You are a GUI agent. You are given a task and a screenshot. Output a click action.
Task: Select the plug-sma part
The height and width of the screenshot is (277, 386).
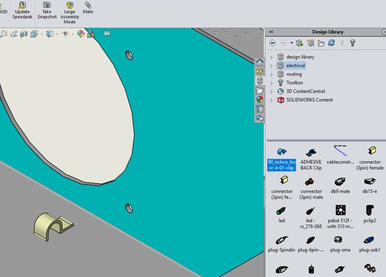pyautogui.click(x=340, y=244)
